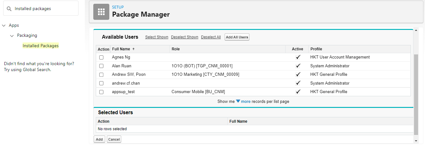Click the search magnifier icon in Quick Find
The height and width of the screenshot is (145, 425).
(9, 9)
